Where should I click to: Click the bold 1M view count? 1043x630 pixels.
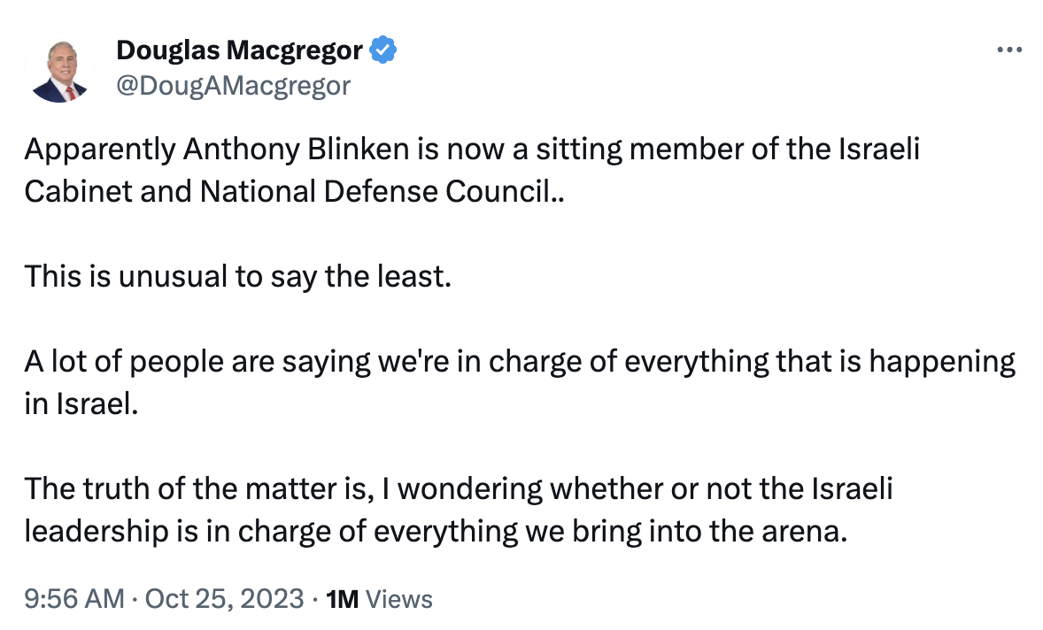pos(342,599)
